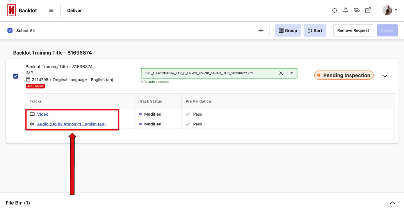
Task: Click the Sort button
Action: 315,31
